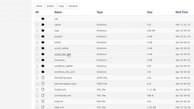Open the world_the_end directory name
Screen dimensions: 194x109
click(62, 54)
